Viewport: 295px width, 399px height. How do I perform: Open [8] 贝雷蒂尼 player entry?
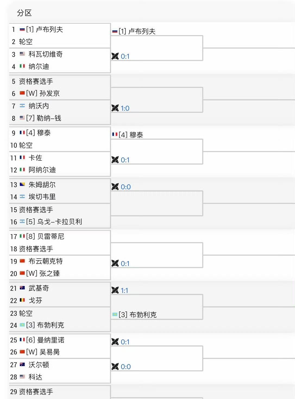[x=51, y=236]
